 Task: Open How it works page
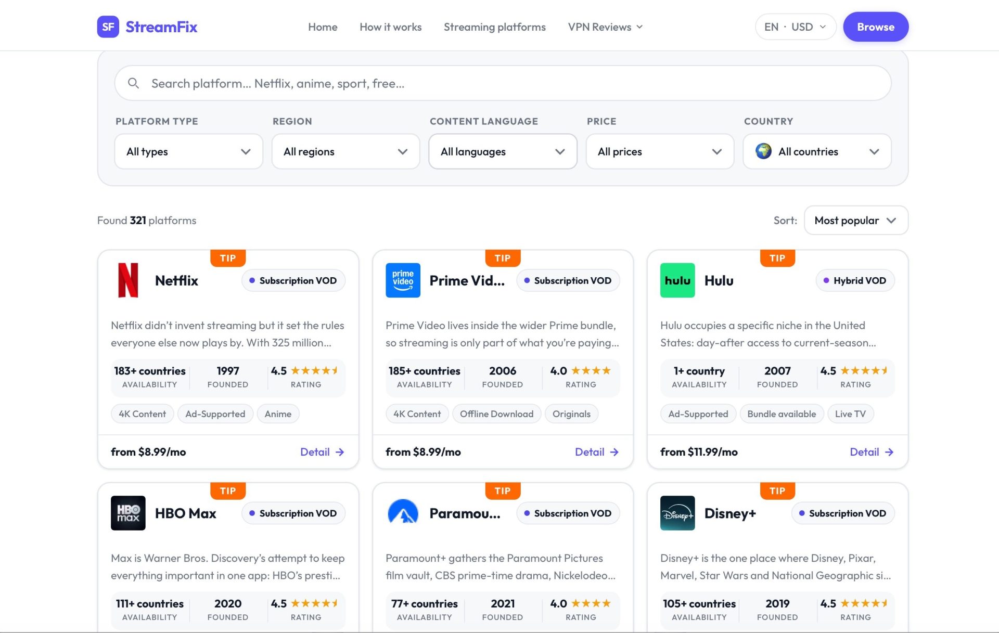coord(390,27)
